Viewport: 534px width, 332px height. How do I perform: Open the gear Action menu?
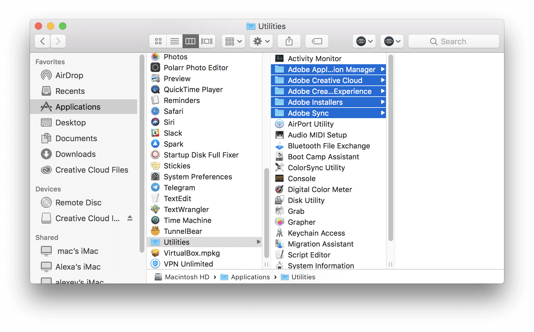tap(261, 41)
